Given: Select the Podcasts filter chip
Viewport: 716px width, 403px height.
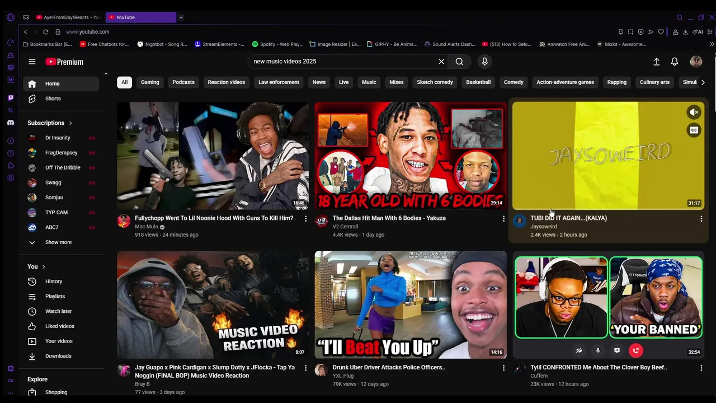Looking at the screenshot, I should click(183, 82).
